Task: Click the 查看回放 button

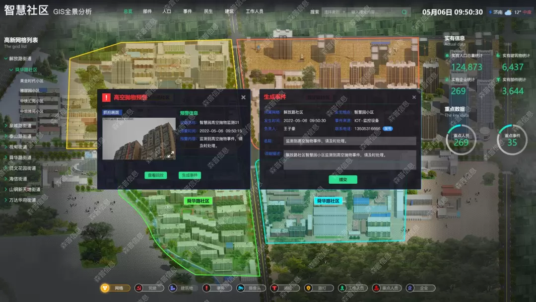Action: click(155, 175)
